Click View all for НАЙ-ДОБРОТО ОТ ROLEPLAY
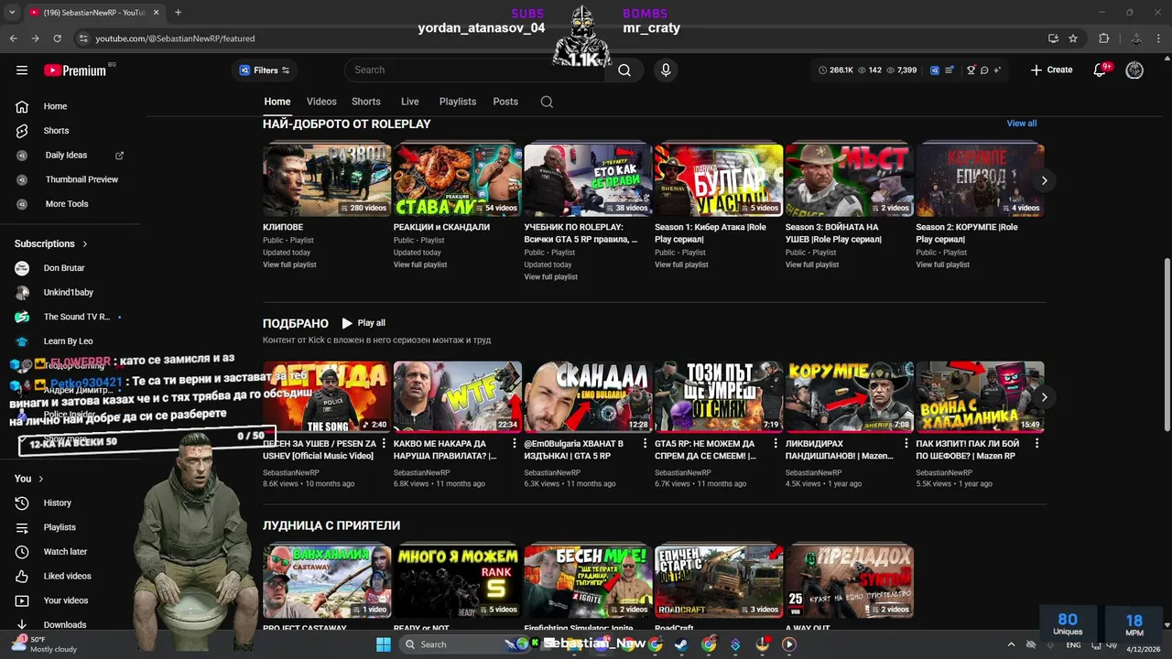 [x=1022, y=124]
